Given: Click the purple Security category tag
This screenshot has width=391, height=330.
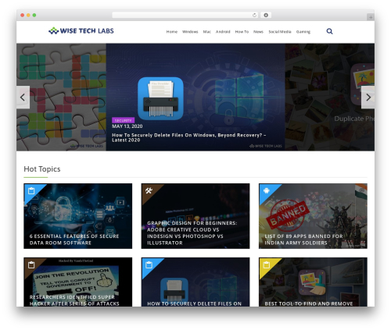Looking at the screenshot, I should pyautogui.click(x=124, y=120).
